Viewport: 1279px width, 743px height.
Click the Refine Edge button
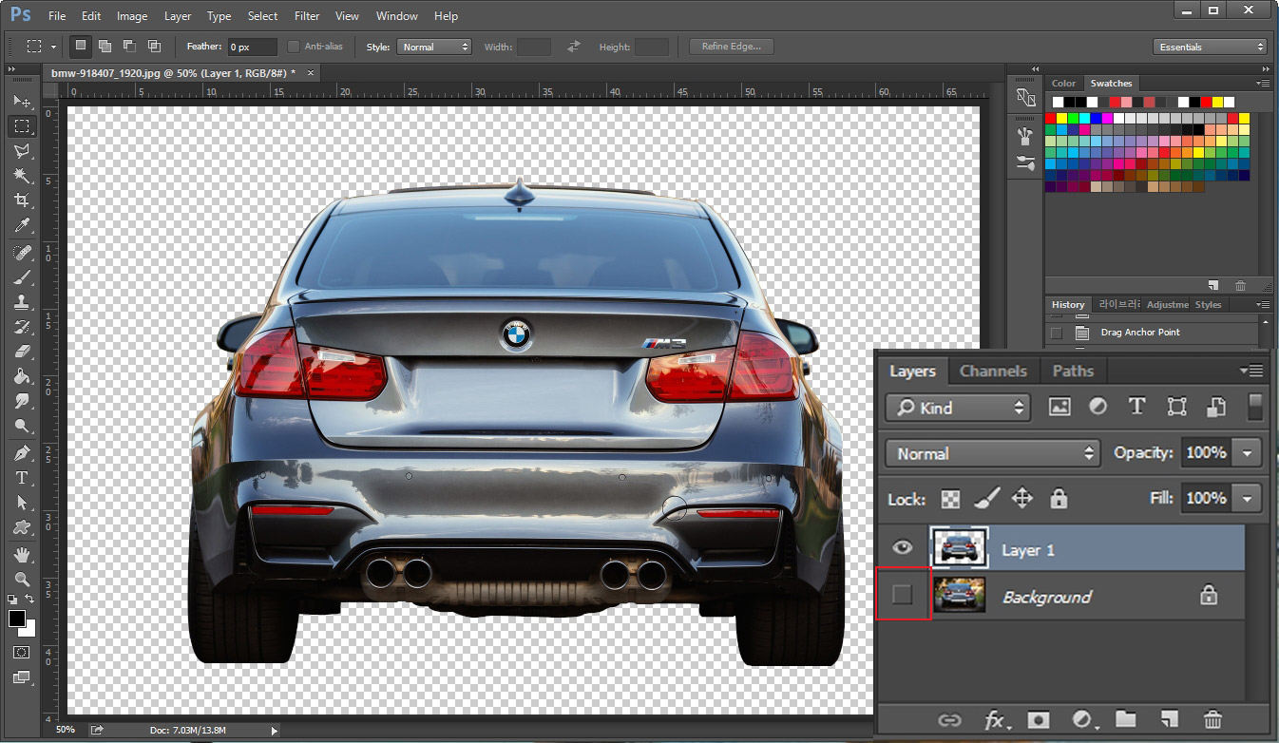732,47
